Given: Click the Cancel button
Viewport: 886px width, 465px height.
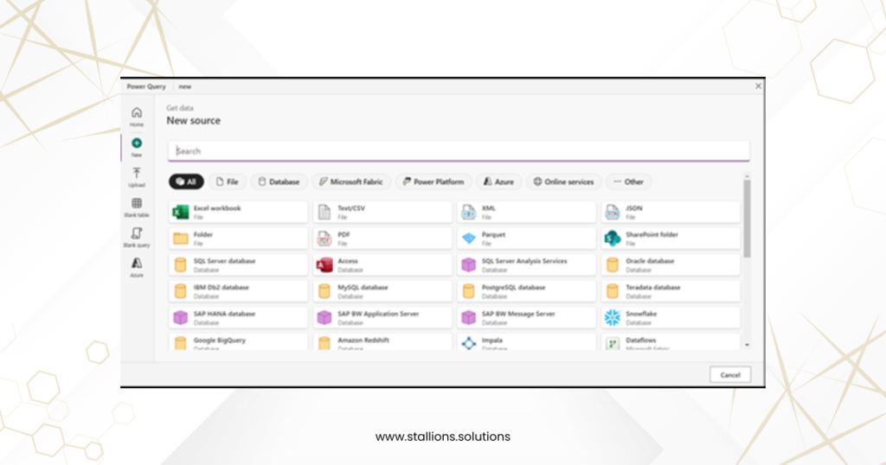Looking at the screenshot, I should point(730,375).
